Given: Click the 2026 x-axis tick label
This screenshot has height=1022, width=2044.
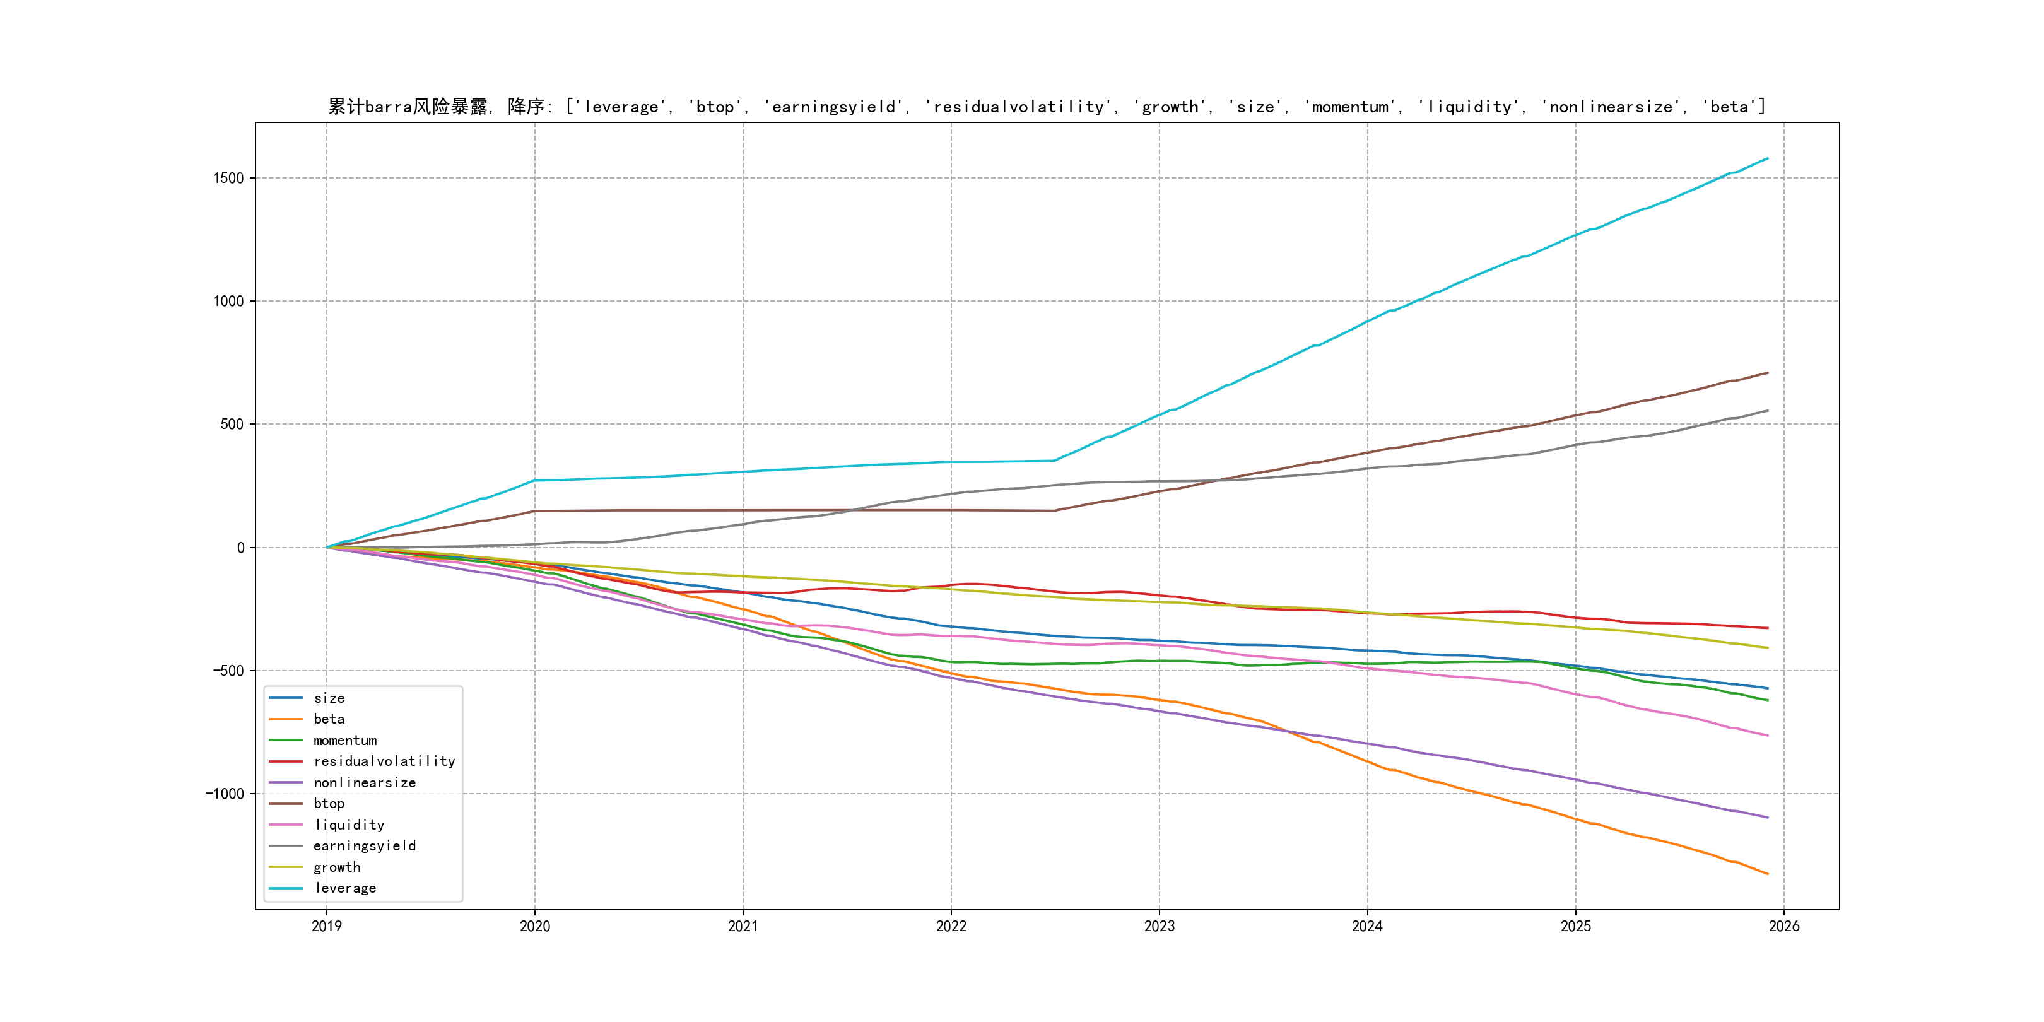Looking at the screenshot, I should point(1783,926).
